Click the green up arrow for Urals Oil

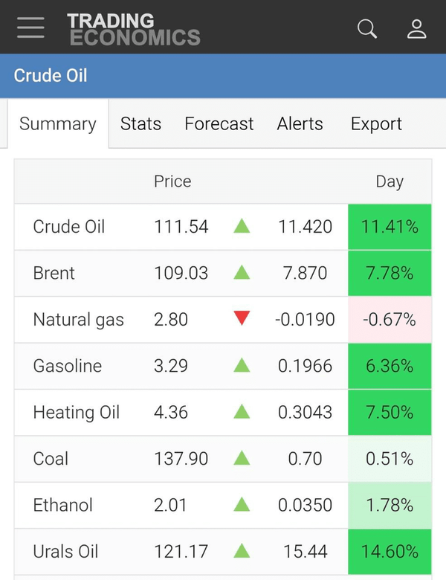click(242, 552)
